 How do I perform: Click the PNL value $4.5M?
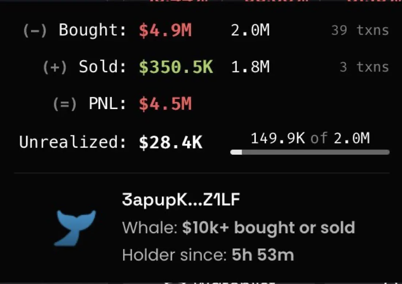pos(165,104)
